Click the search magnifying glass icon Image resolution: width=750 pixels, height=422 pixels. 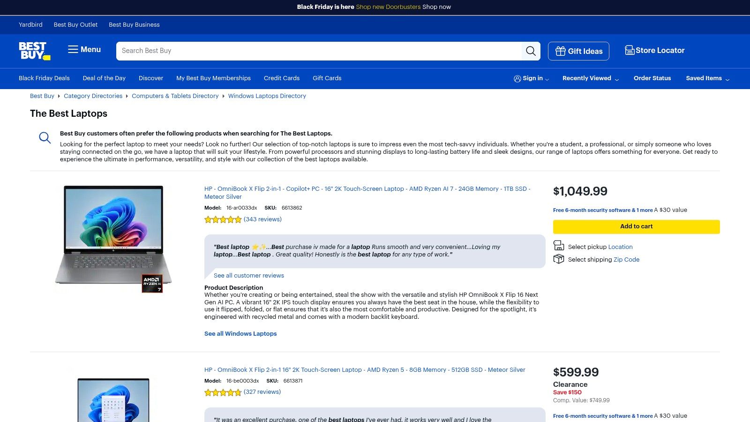click(x=531, y=51)
